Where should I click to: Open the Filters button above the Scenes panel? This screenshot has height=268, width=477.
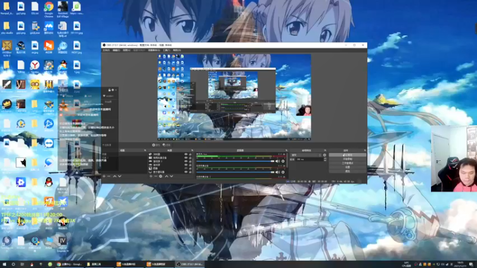[x=166, y=145]
